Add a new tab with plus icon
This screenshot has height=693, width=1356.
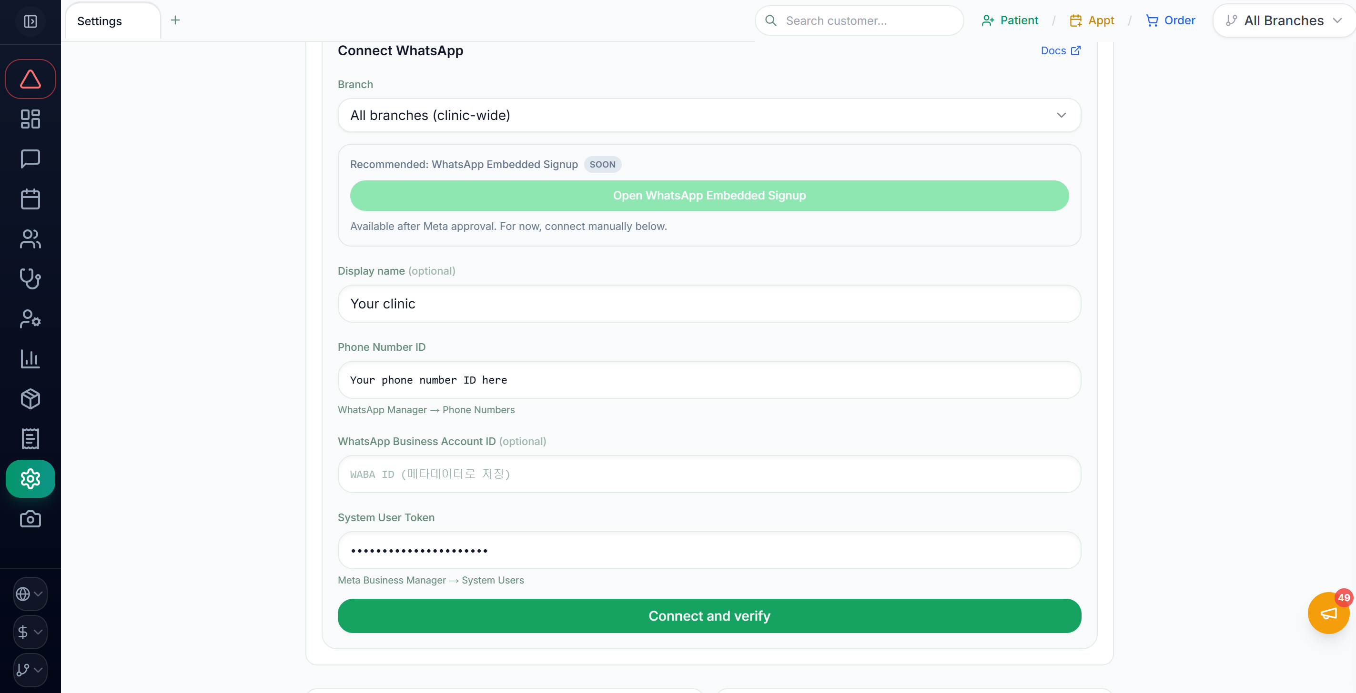[175, 20]
